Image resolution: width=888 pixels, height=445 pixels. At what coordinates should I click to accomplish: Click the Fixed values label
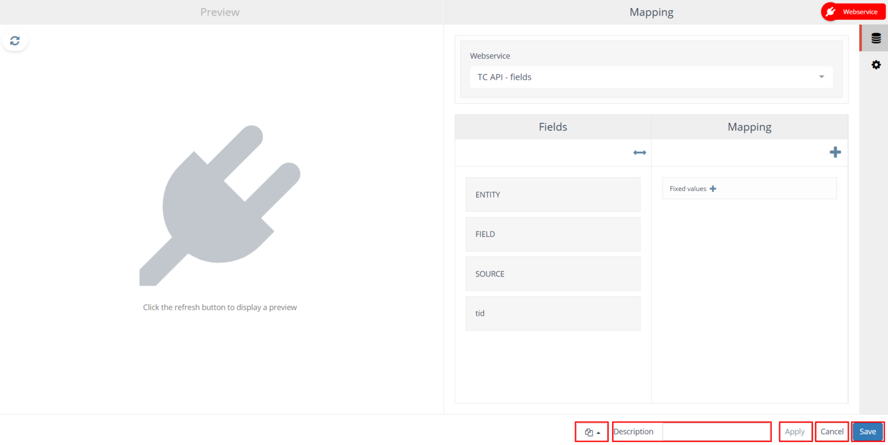pos(688,189)
